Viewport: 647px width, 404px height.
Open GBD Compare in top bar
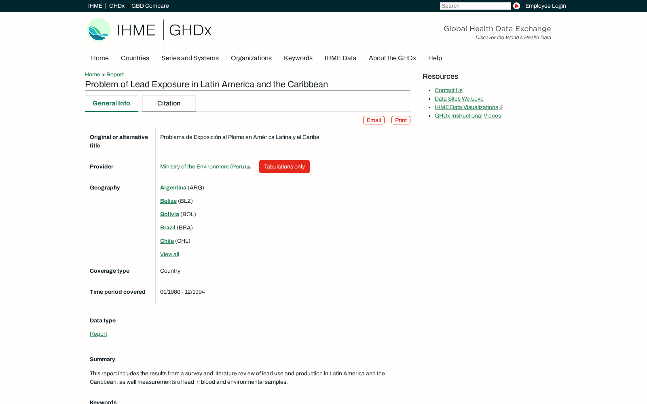pyautogui.click(x=150, y=6)
